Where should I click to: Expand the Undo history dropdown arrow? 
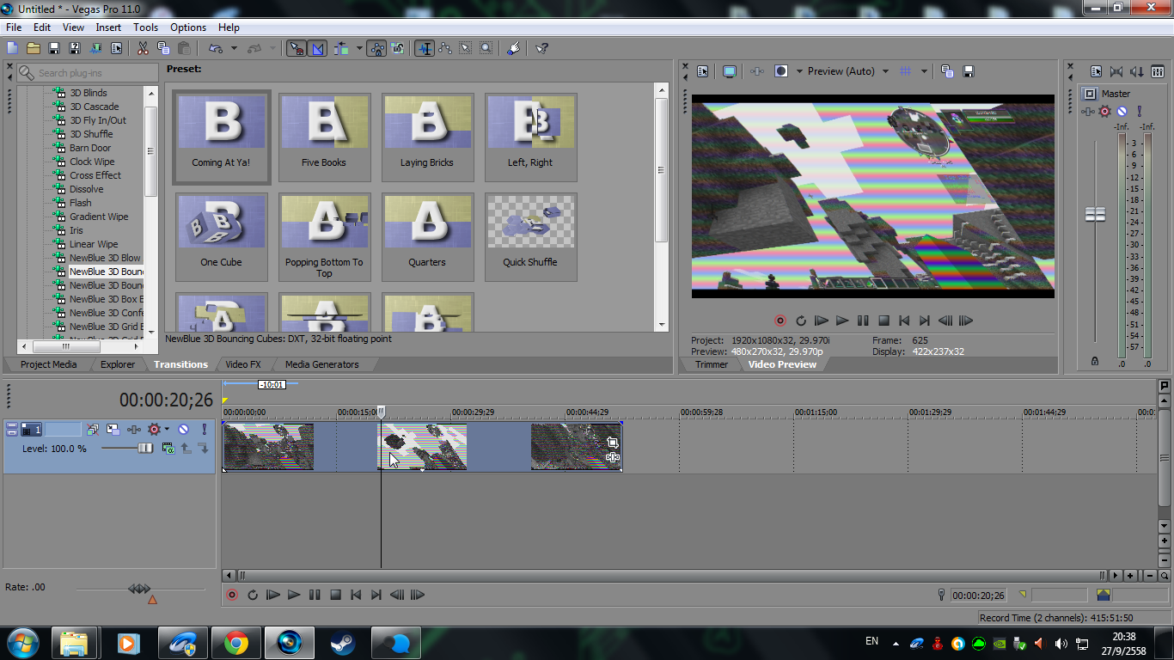pyautogui.click(x=234, y=49)
